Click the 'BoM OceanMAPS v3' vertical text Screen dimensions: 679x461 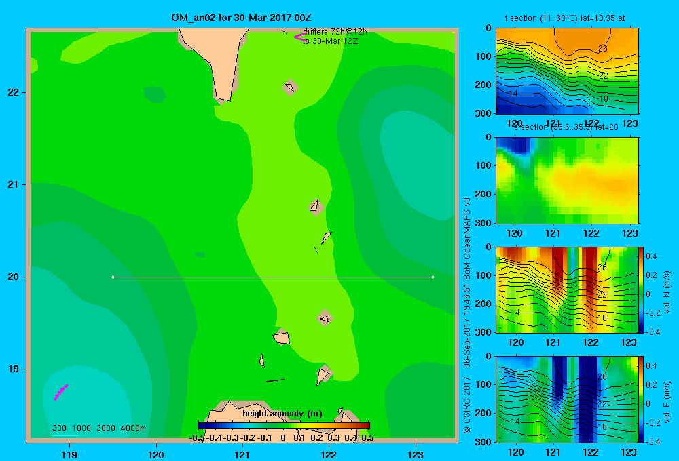click(x=467, y=238)
